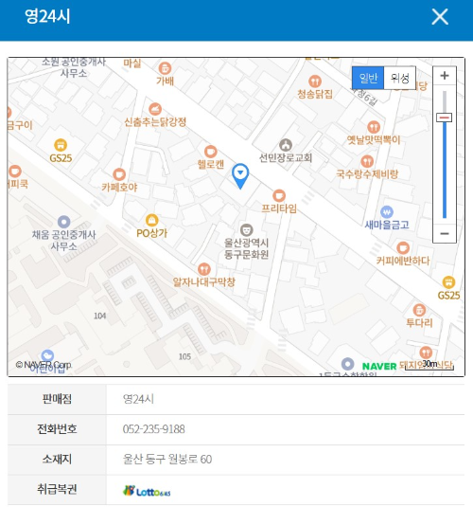Click the 선민장로교회 church icon
Screen dimensions: 473x507
pos(286,145)
